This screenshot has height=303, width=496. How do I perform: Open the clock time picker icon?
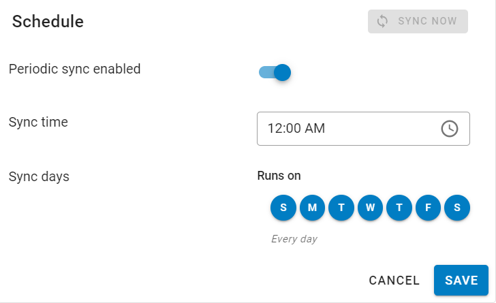click(x=450, y=129)
